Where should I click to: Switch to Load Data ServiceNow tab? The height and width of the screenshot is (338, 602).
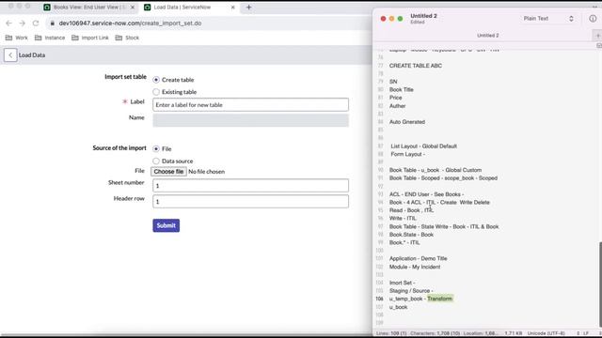189,8
